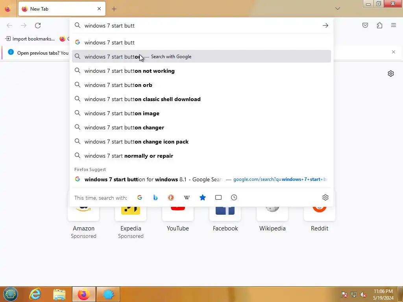403x302 pixels.
Task: Search Bookmarks using star icon
Action: [203, 197]
